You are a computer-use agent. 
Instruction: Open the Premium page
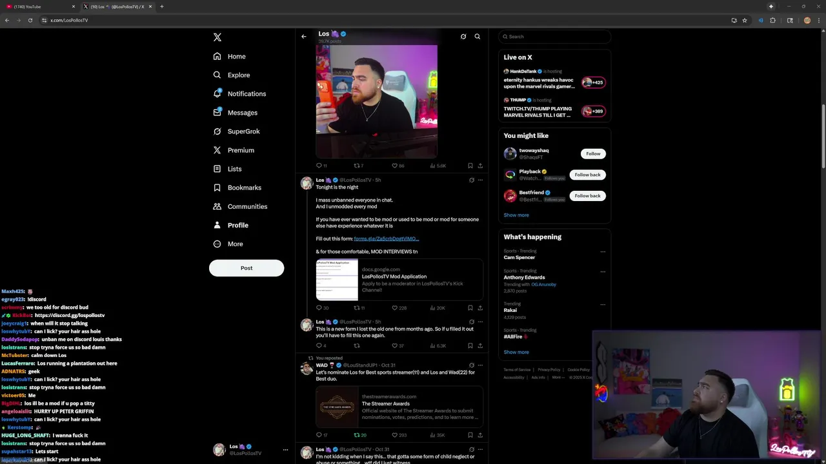234,150
